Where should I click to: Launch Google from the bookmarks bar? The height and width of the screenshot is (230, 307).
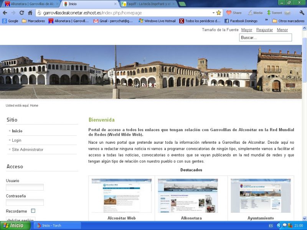click(10, 21)
